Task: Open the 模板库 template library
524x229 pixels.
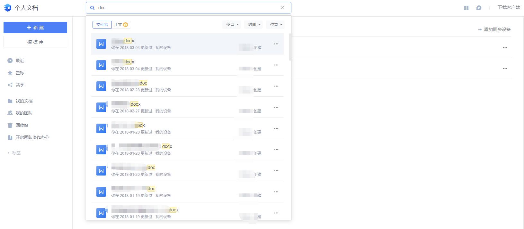Action: (x=35, y=42)
